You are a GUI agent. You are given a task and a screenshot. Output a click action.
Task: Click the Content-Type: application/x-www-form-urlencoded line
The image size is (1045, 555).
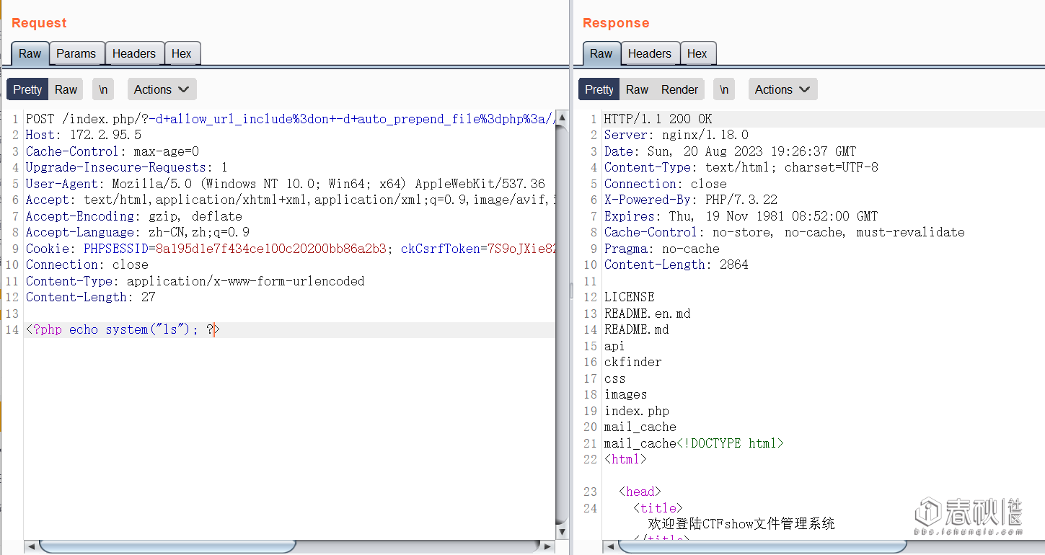pos(195,281)
